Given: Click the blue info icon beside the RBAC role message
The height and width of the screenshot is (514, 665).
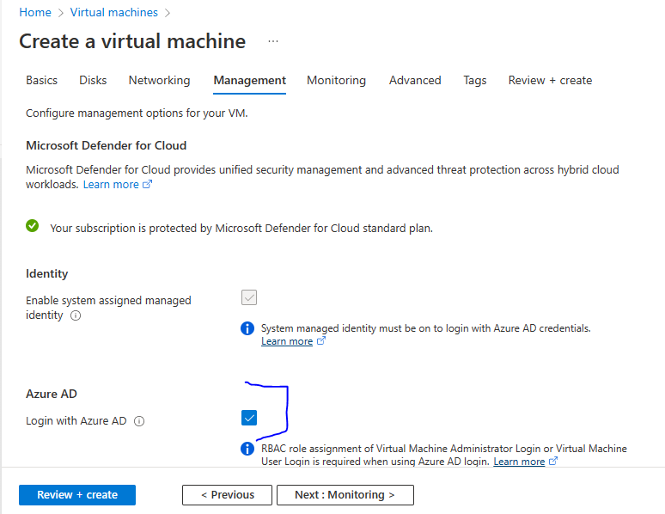Looking at the screenshot, I should point(247,449).
